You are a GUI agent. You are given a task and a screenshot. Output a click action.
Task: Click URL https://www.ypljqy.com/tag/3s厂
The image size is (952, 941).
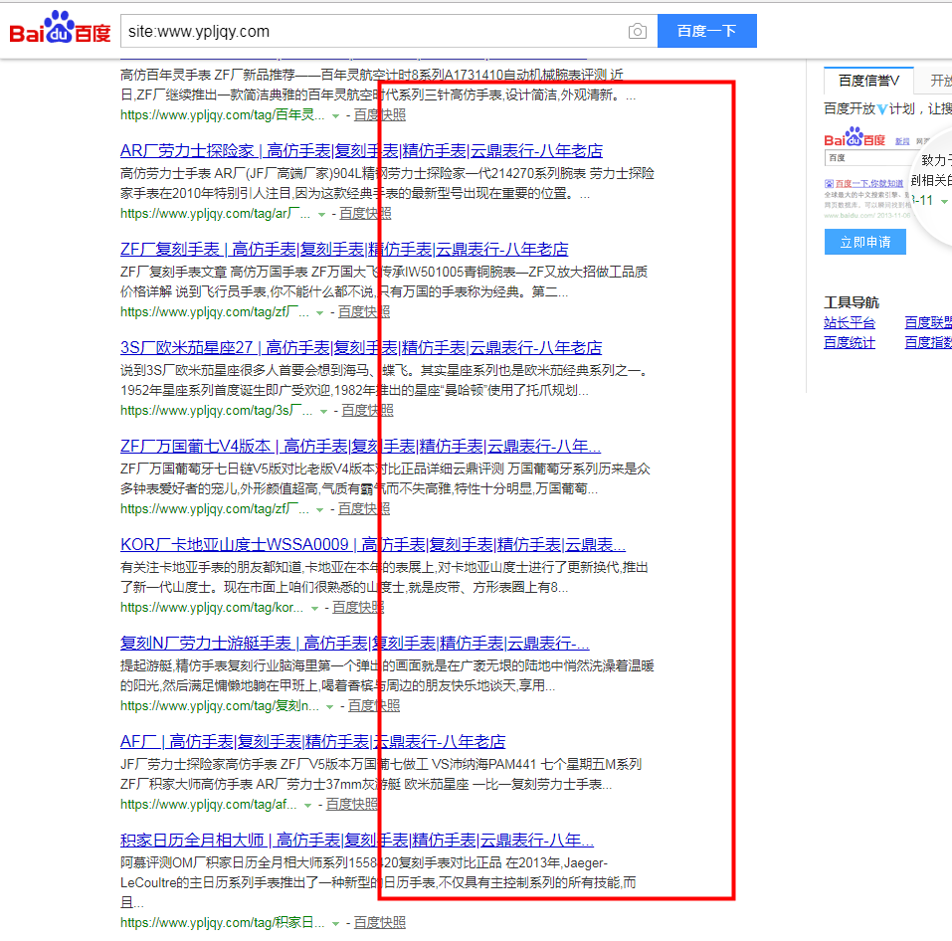[x=216, y=411]
